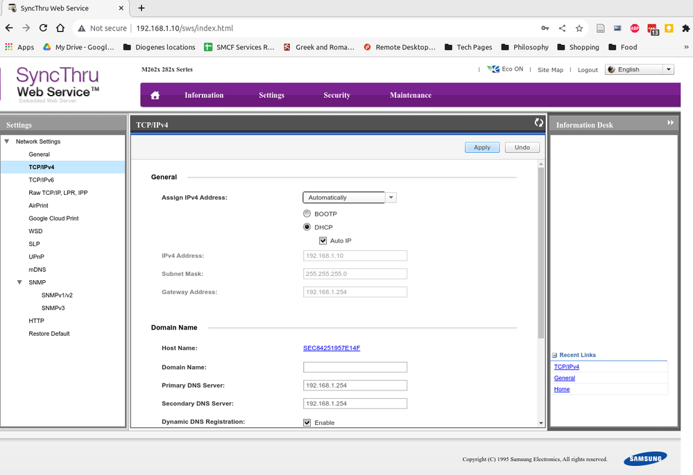Click the page reader extension icon
Screen dimensions: 693x475
point(600,28)
